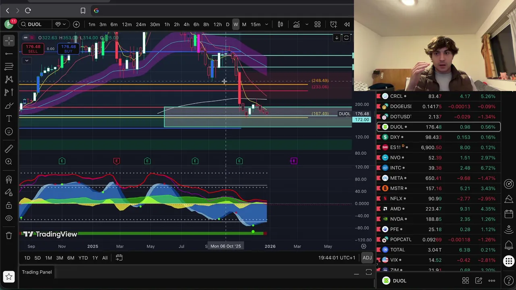The width and height of the screenshot is (516, 290).
Task: Reload the browser page
Action: click(28, 10)
